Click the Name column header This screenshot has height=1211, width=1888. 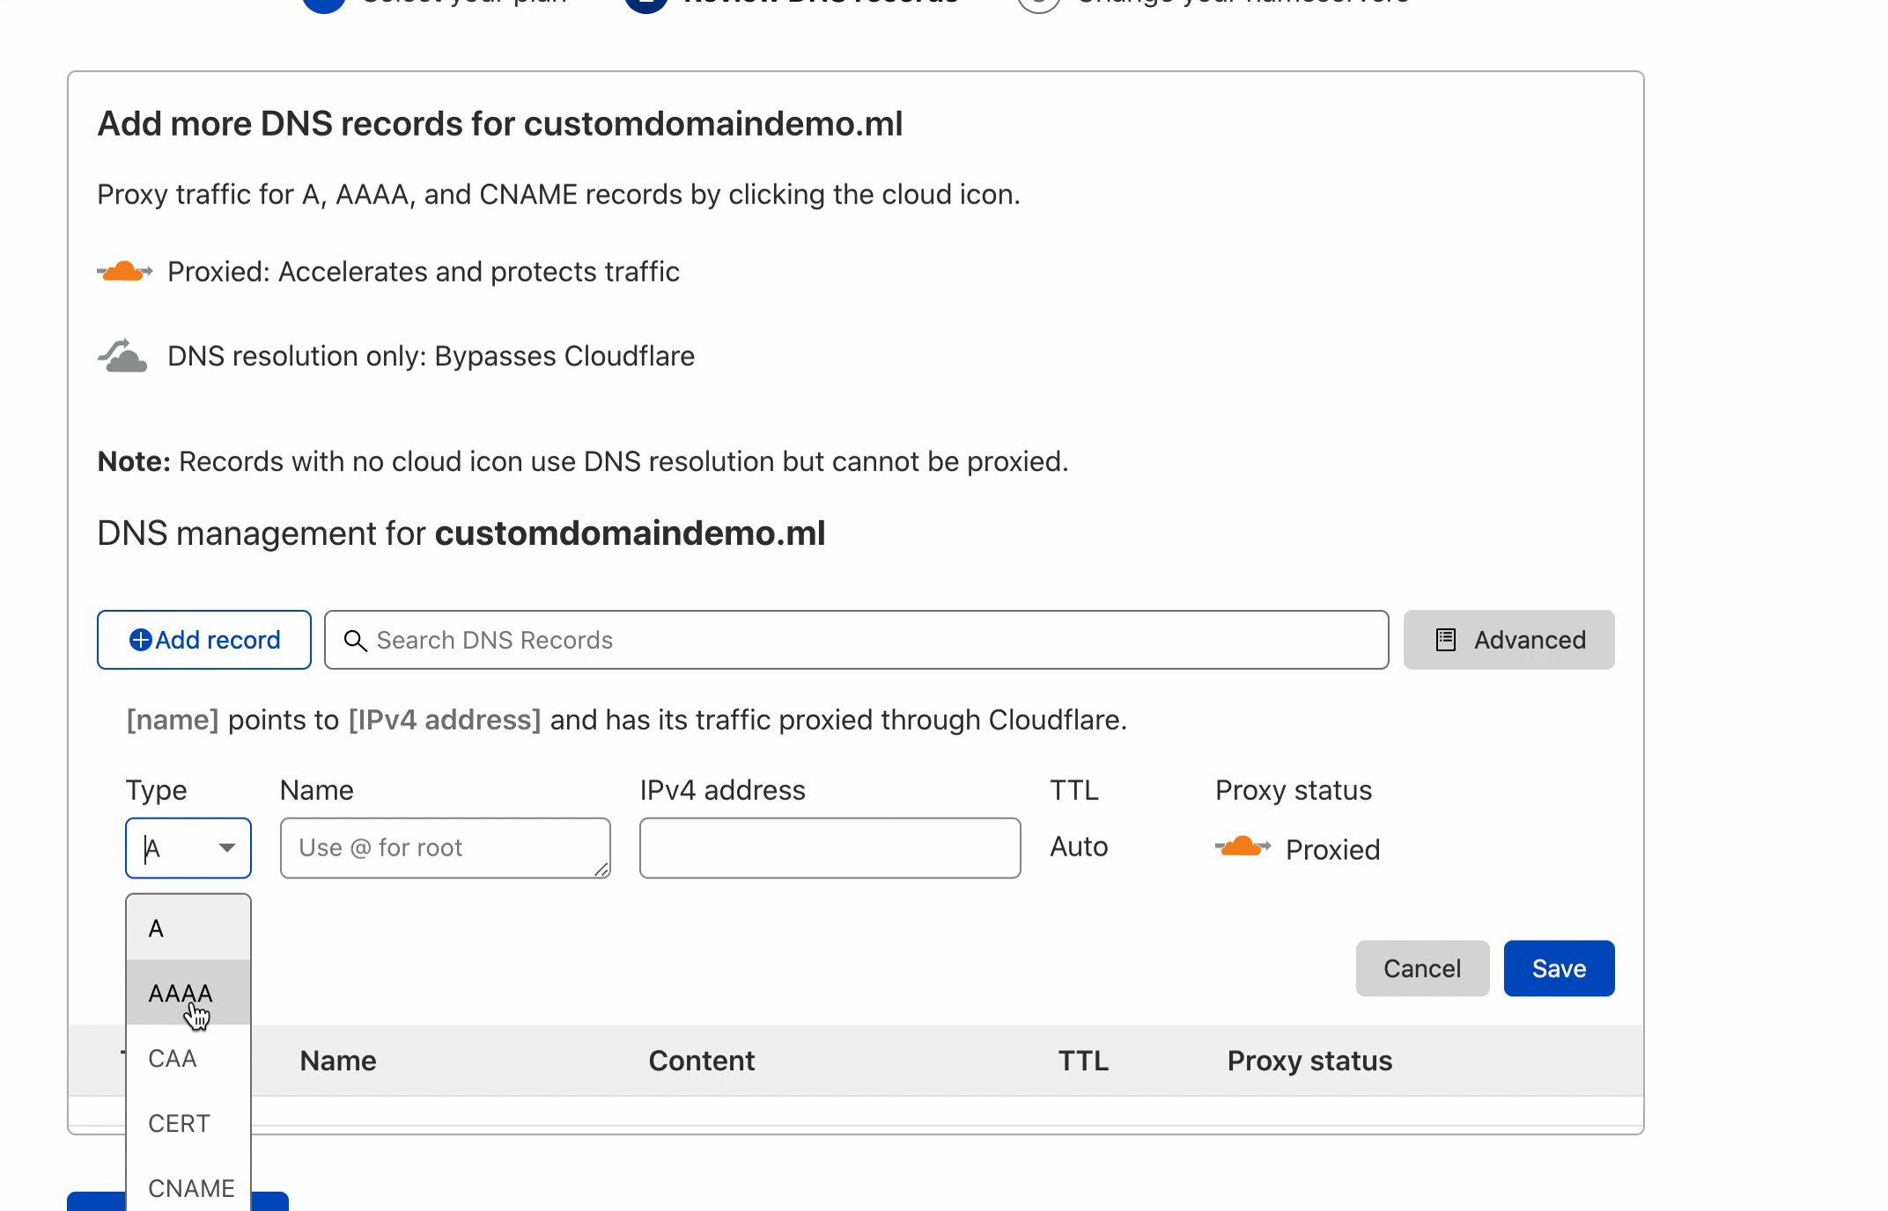pyautogui.click(x=338, y=1061)
